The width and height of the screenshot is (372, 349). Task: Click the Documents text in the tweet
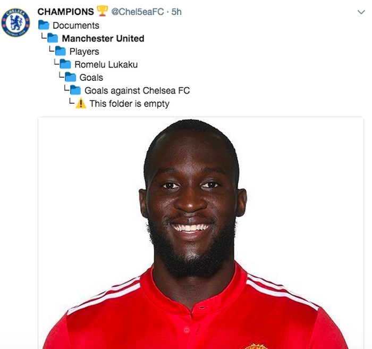point(76,26)
